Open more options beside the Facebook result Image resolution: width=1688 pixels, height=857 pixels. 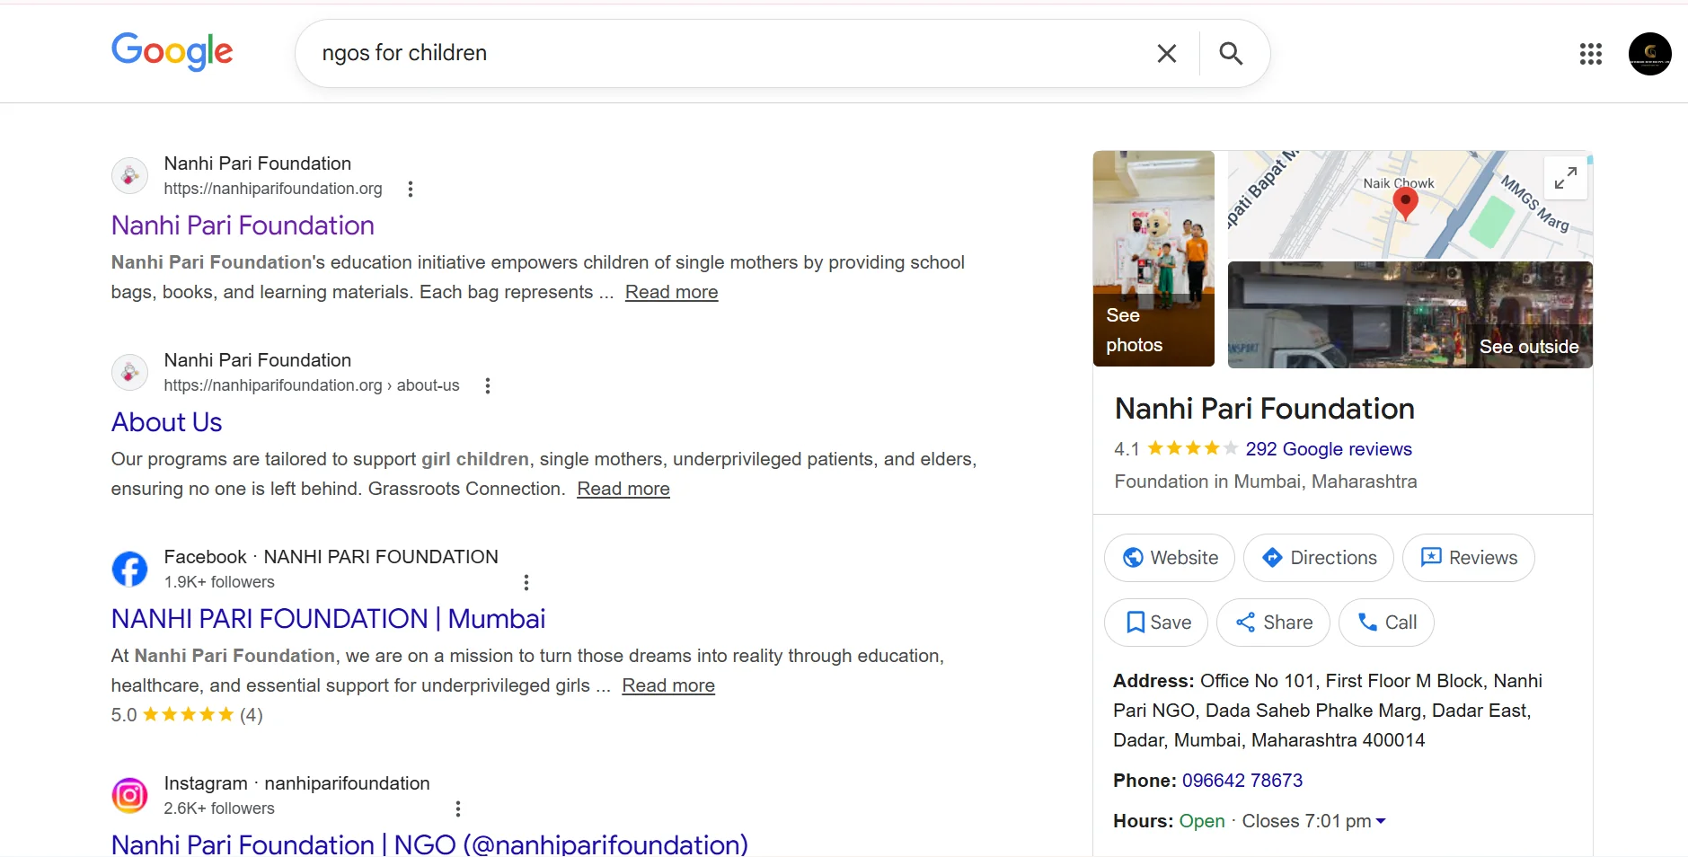coord(526,582)
